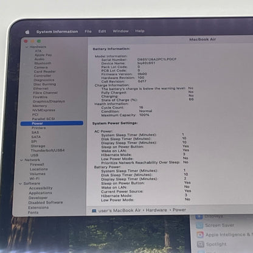The image size is (253, 253).
Task: Open the Apple Intelligence settings icon
Action: click(x=200, y=235)
